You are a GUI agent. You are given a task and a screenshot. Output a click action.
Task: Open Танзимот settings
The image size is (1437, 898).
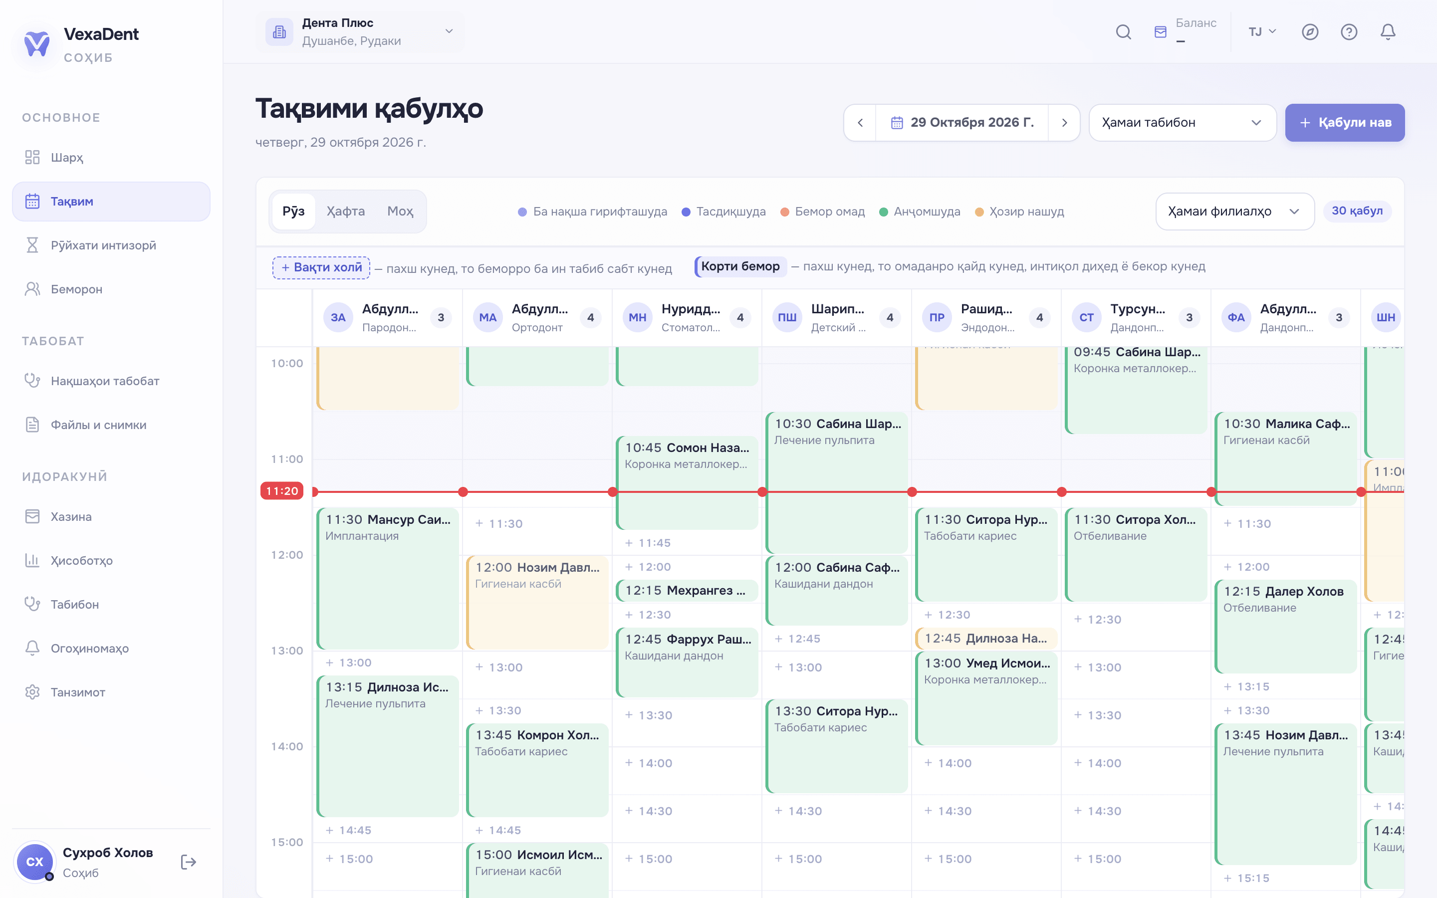coord(111,692)
